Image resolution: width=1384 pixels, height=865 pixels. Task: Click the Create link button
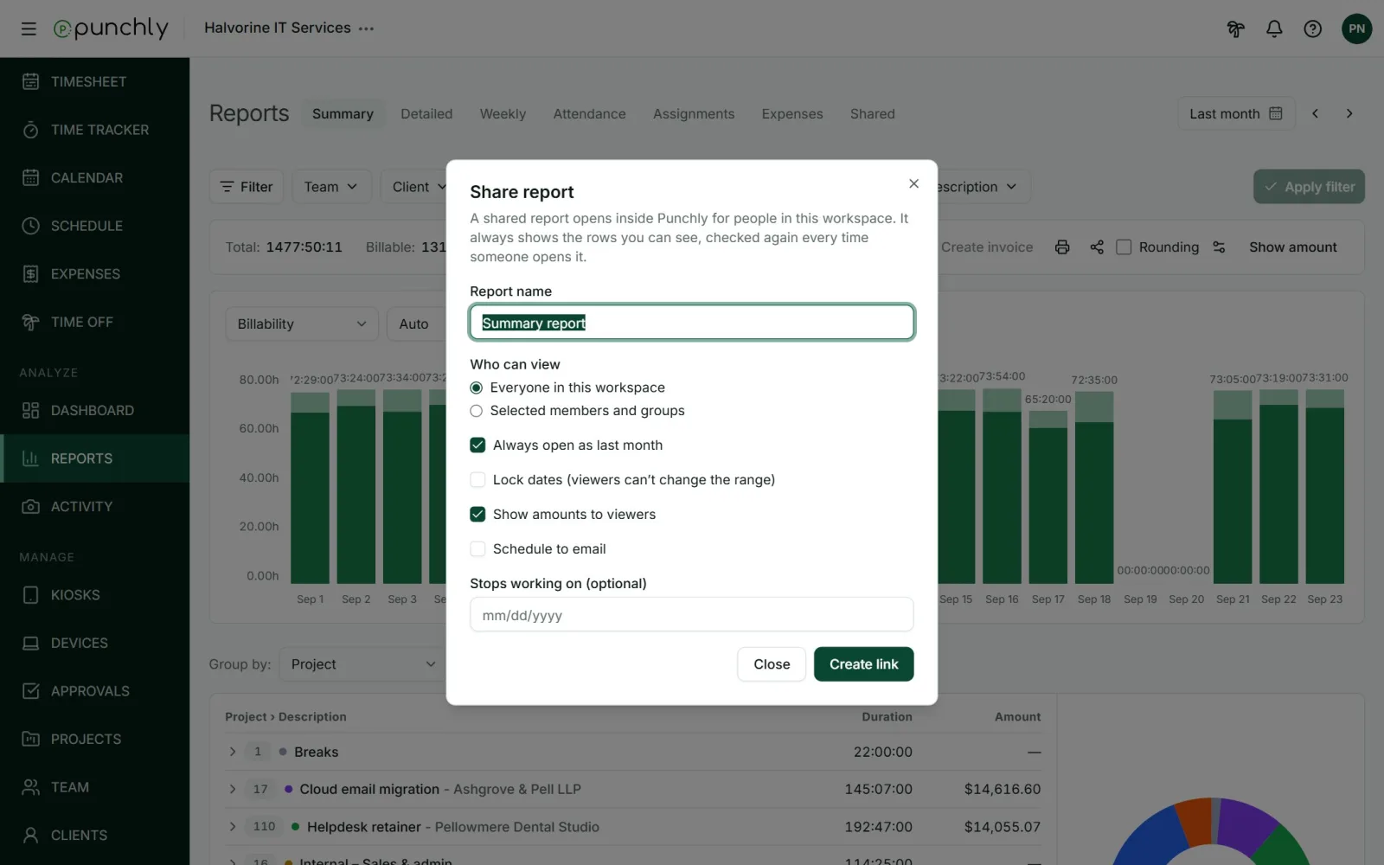[x=863, y=664]
